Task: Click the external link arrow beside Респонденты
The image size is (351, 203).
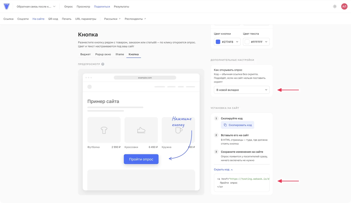Action: [145, 19]
